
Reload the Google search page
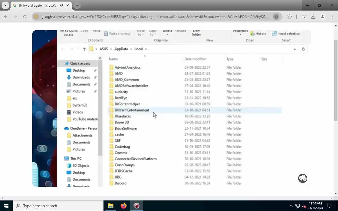25,17
